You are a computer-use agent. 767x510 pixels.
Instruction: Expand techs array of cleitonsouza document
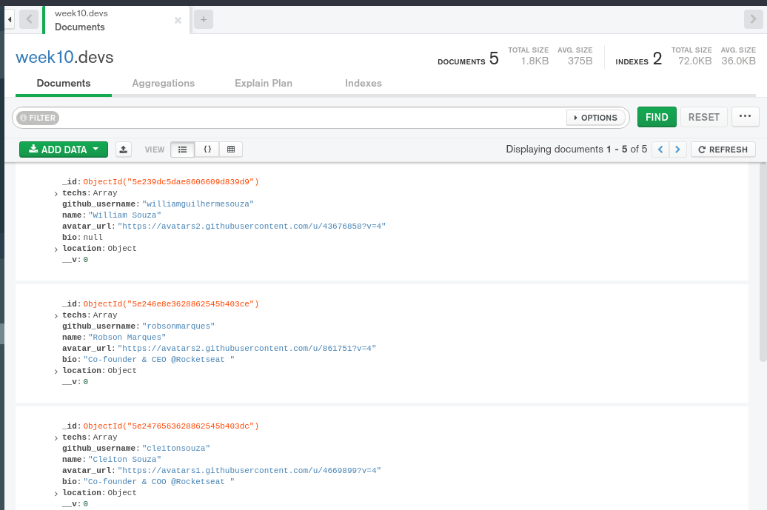point(56,438)
